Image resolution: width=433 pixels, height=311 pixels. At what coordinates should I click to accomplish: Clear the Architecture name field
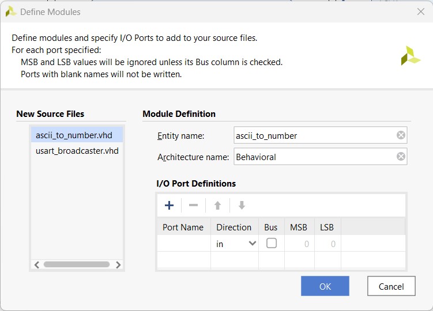401,157
